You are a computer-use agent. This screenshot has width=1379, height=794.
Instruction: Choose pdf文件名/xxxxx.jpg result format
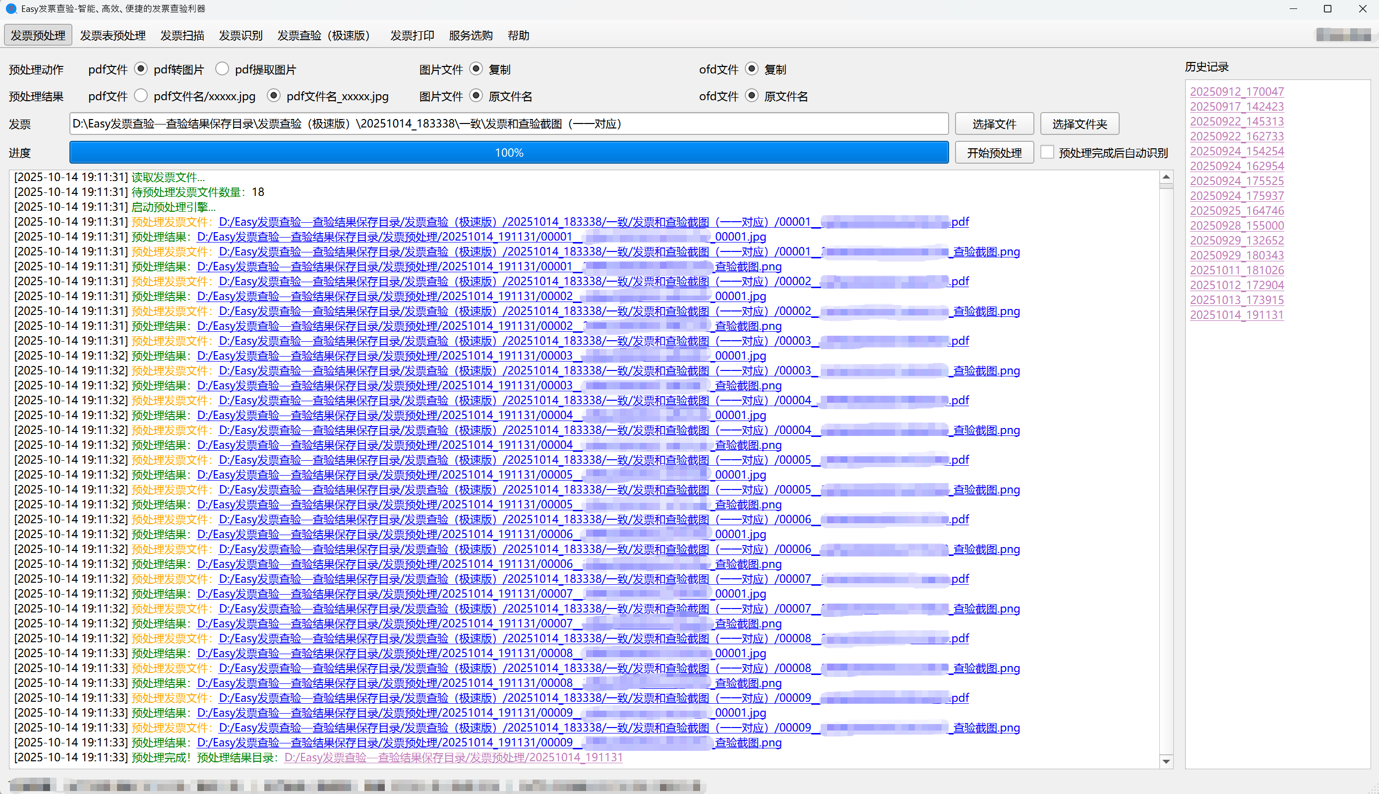pos(141,95)
